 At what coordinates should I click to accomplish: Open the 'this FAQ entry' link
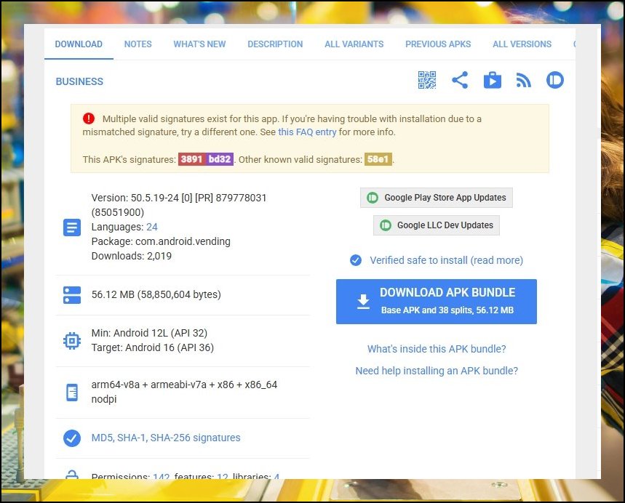click(307, 132)
